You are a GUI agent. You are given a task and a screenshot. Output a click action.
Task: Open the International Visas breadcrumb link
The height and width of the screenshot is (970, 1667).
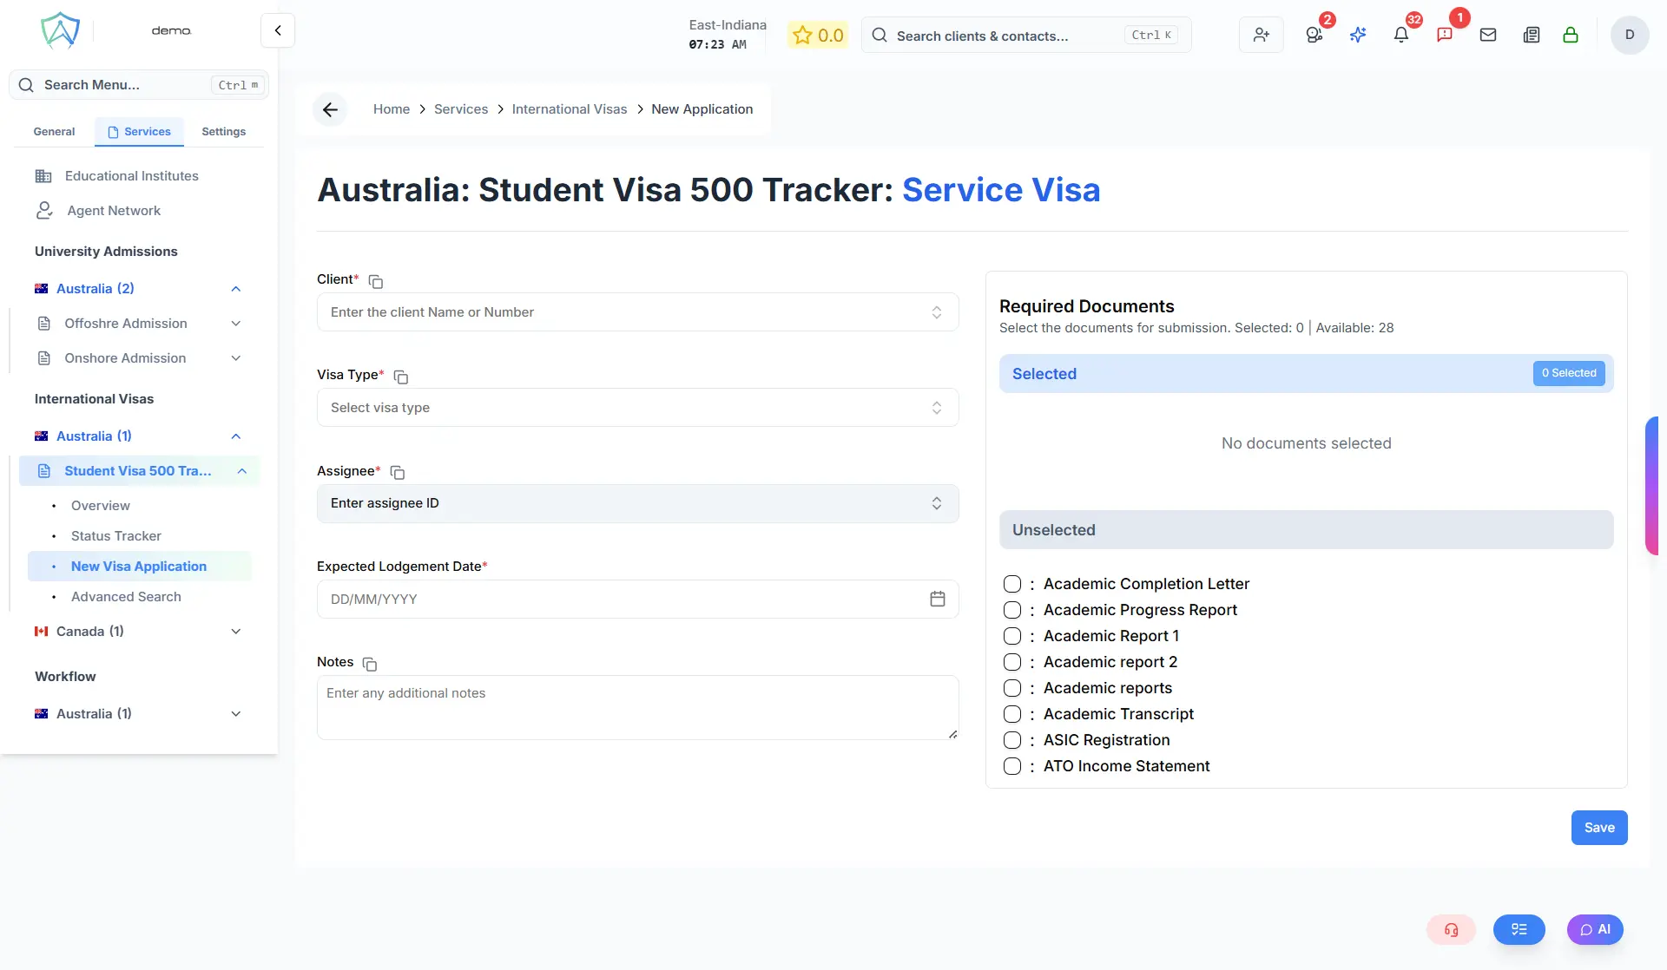570,108
